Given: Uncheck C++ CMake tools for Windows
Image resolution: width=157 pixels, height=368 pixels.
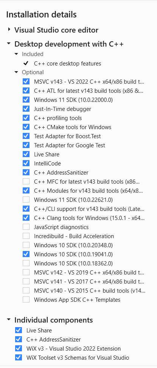Looking at the screenshot, I should tap(26, 127).
